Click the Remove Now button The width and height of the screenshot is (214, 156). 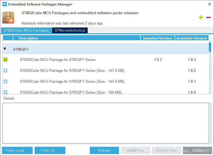(x=166, y=150)
